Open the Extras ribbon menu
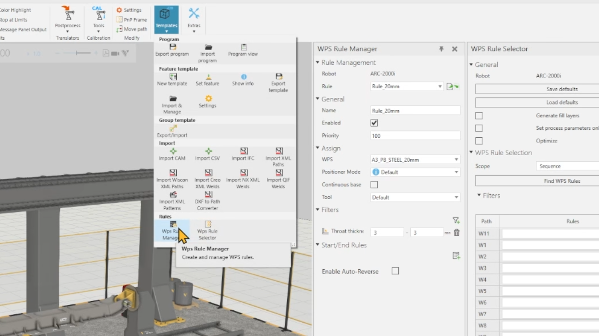The width and height of the screenshot is (599, 336). (194, 19)
